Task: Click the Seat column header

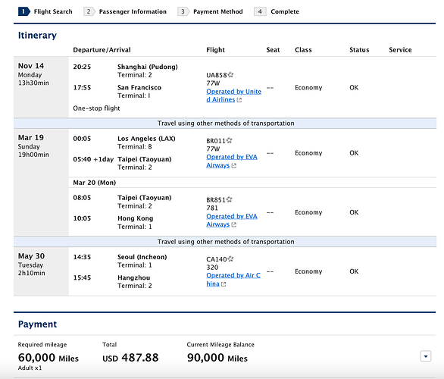Action: tap(273, 50)
